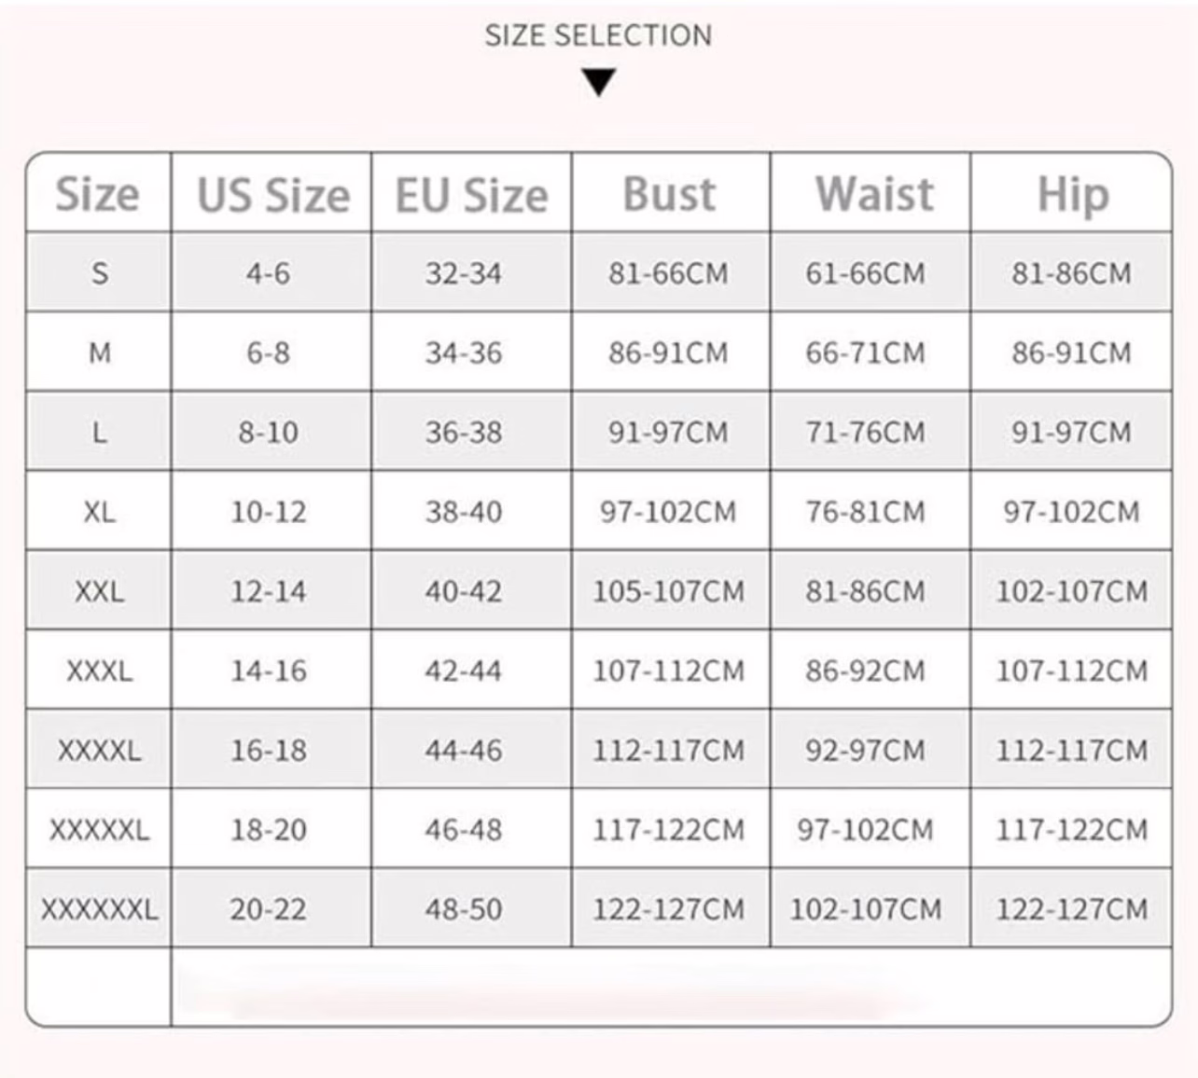This screenshot has width=1198, height=1078.
Task: Click waist value 86-92CM
Action: (866, 670)
